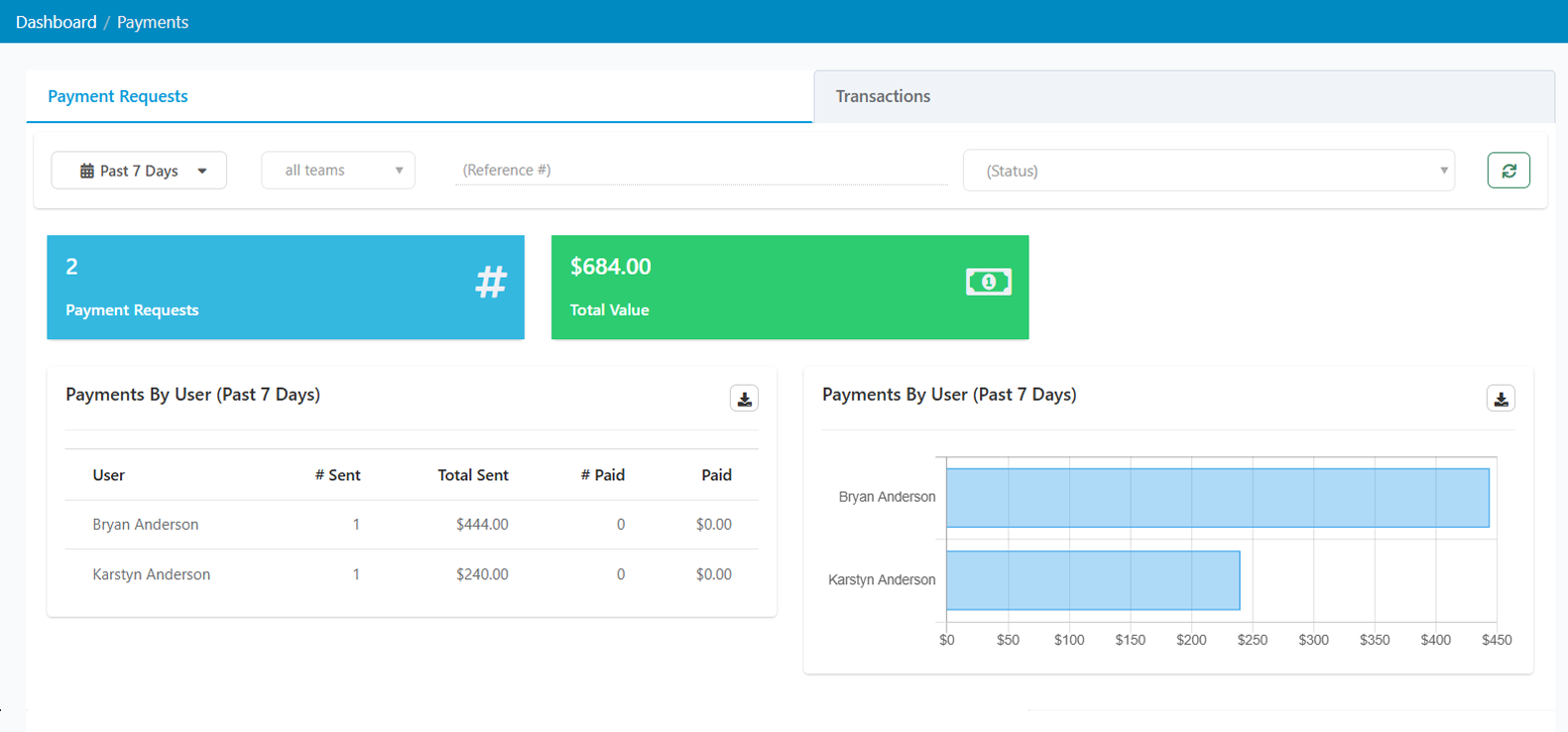Click the green refresh icon button
This screenshot has width=1568, height=732.
(x=1508, y=171)
